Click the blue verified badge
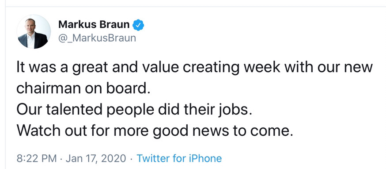This screenshot has width=386, height=169. [138, 25]
